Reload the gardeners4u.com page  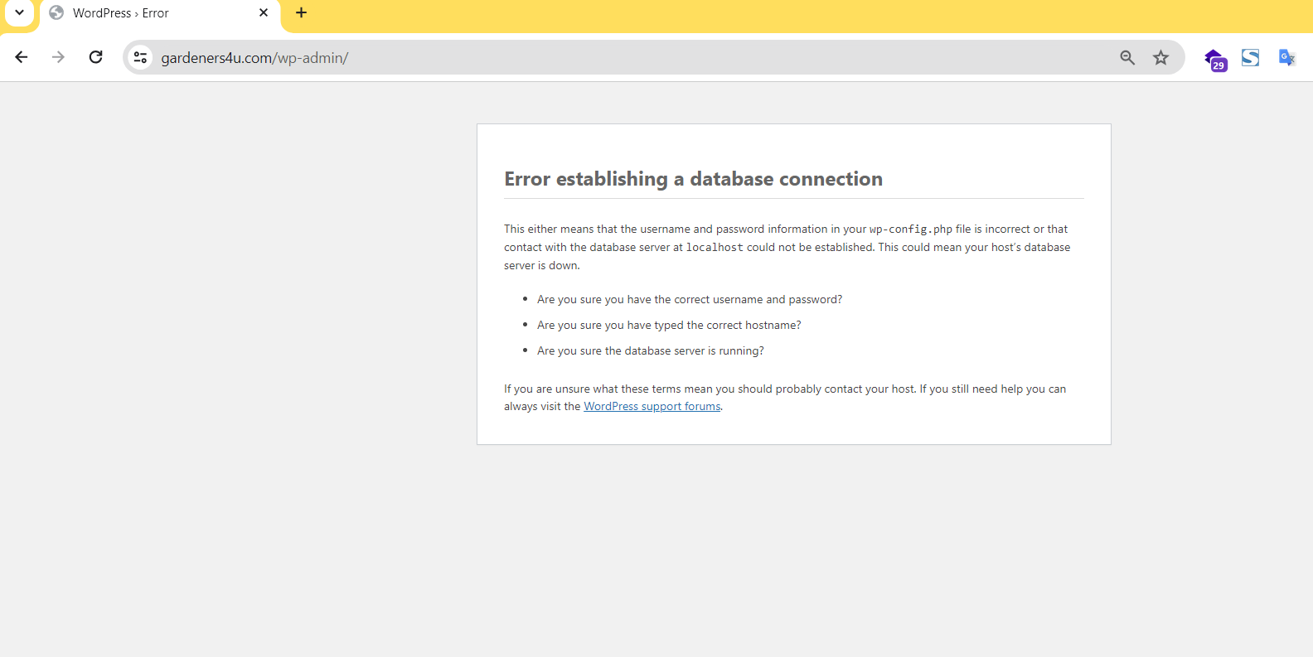point(96,57)
